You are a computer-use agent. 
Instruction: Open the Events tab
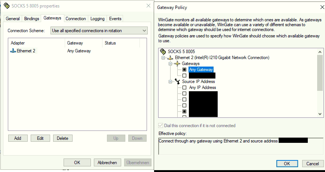point(115,19)
